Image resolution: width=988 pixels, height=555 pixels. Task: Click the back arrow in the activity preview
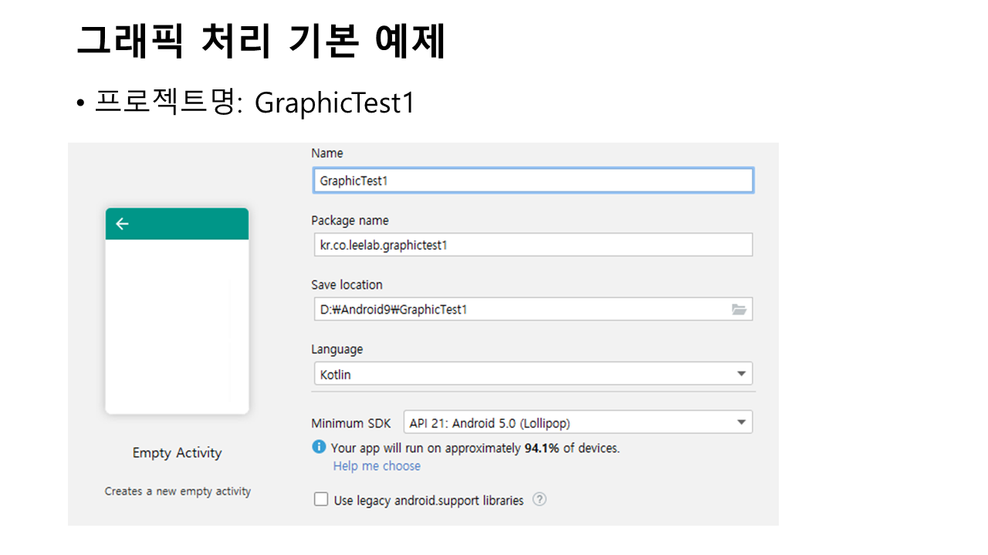click(122, 224)
